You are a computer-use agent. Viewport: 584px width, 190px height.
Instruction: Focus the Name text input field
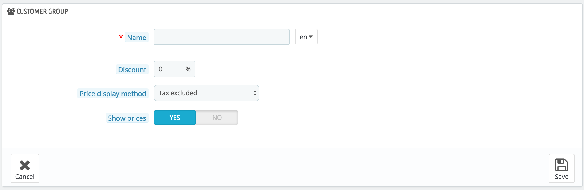(222, 37)
